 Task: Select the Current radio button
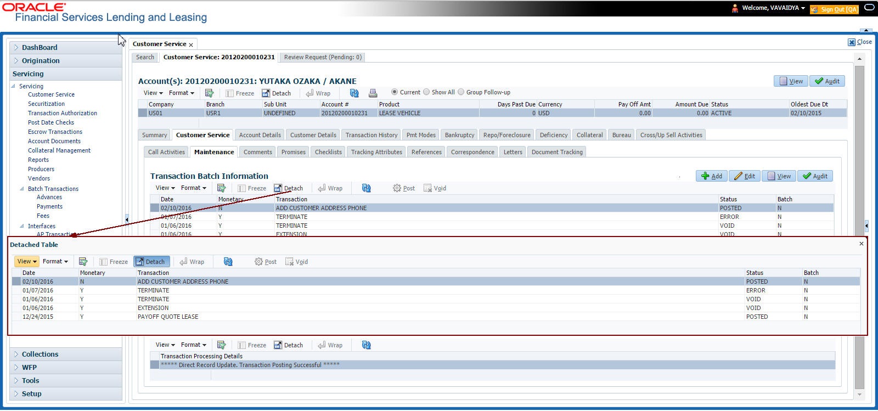(x=394, y=92)
